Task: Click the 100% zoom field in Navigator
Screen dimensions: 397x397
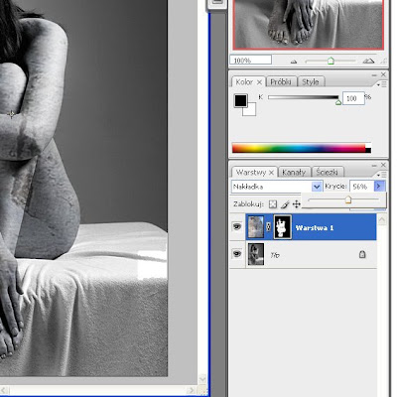Action: [250, 61]
